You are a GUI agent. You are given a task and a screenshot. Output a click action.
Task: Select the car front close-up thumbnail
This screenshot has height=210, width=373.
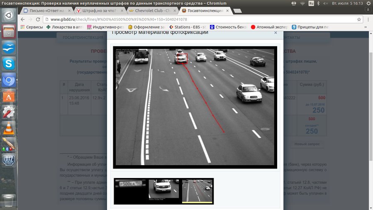[163, 189]
